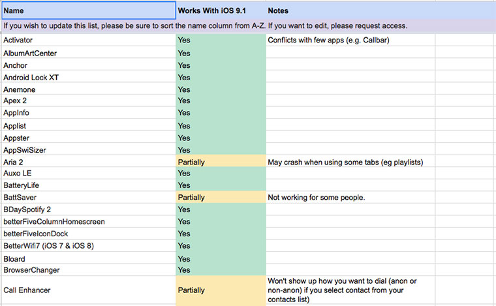Select the Yes cell in AppSwiSizer row

(x=221, y=149)
